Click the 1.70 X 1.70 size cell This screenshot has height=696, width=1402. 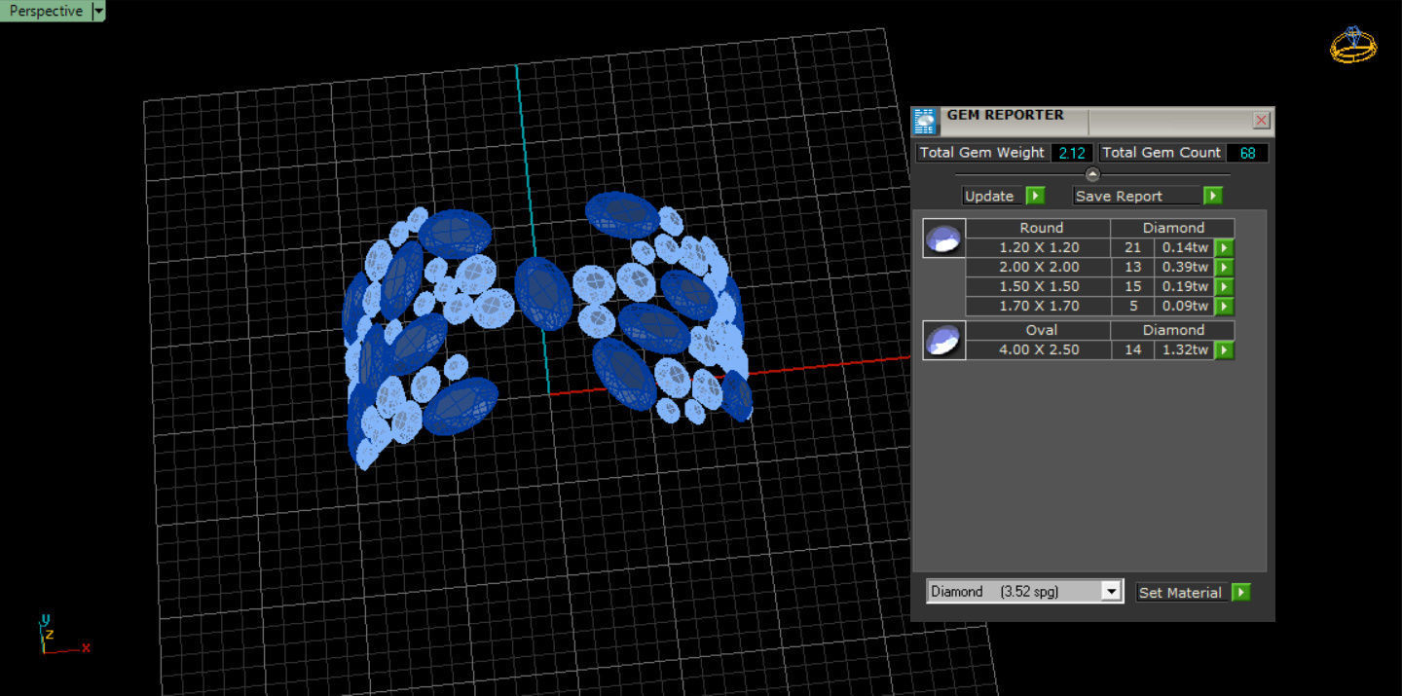pyautogui.click(x=1039, y=306)
